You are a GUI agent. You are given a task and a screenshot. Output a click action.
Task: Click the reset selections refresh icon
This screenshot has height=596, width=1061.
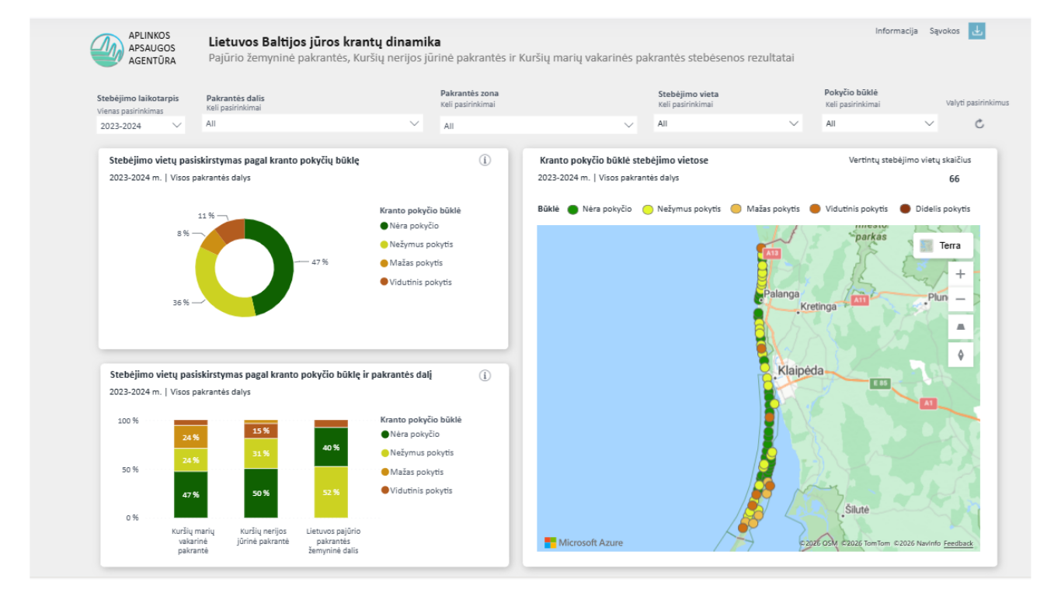tap(979, 124)
